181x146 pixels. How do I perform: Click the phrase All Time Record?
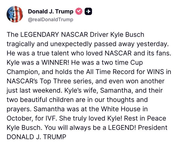[x=110, y=72]
